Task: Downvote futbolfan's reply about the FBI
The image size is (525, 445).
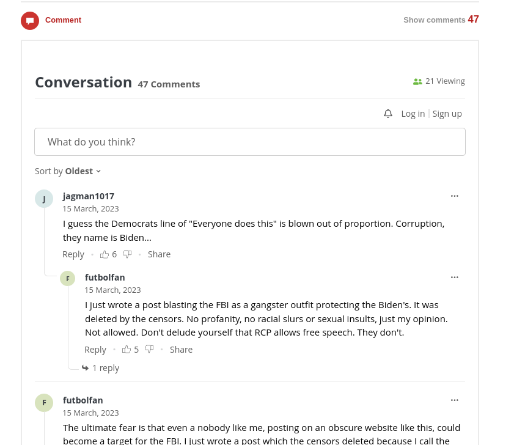Action: click(x=149, y=350)
